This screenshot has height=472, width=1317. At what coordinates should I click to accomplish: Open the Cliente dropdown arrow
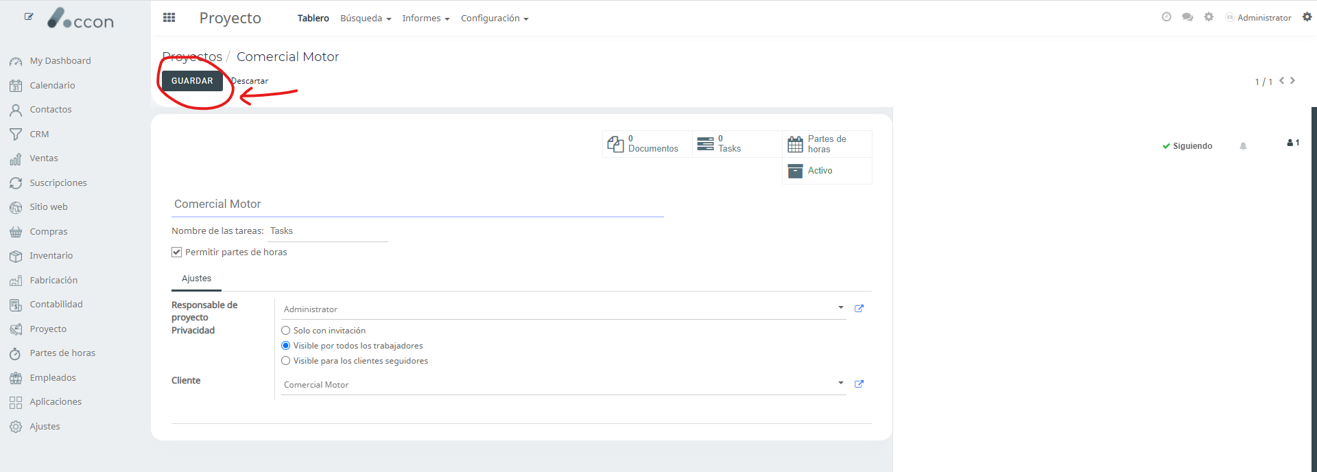[840, 383]
